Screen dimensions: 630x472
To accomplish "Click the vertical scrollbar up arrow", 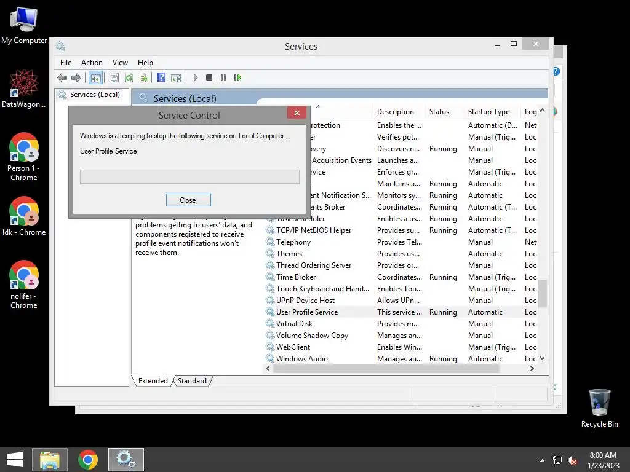I will click(543, 111).
